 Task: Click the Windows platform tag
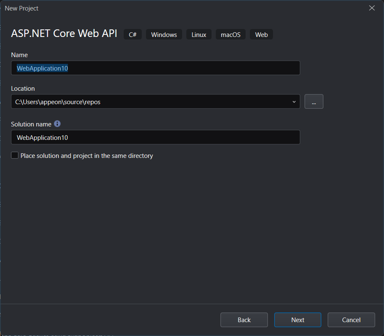tap(164, 34)
